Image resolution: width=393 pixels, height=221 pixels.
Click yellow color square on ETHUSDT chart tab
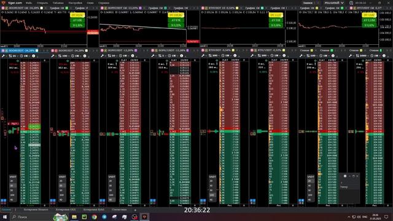click(x=237, y=8)
